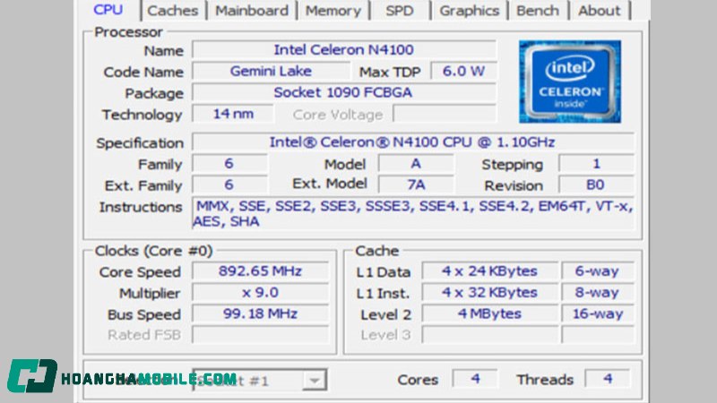Click the Instructions label
This screenshot has width=717, height=403.
pyautogui.click(x=141, y=207)
